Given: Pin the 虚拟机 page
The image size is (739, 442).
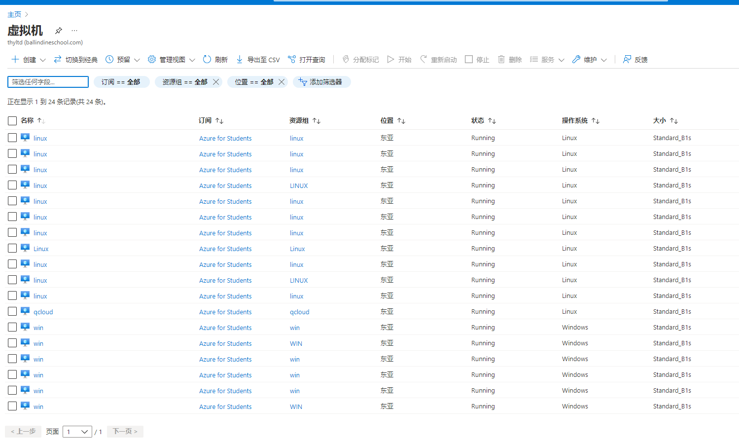Looking at the screenshot, I should pyautogui.click(x=58, y=31).
